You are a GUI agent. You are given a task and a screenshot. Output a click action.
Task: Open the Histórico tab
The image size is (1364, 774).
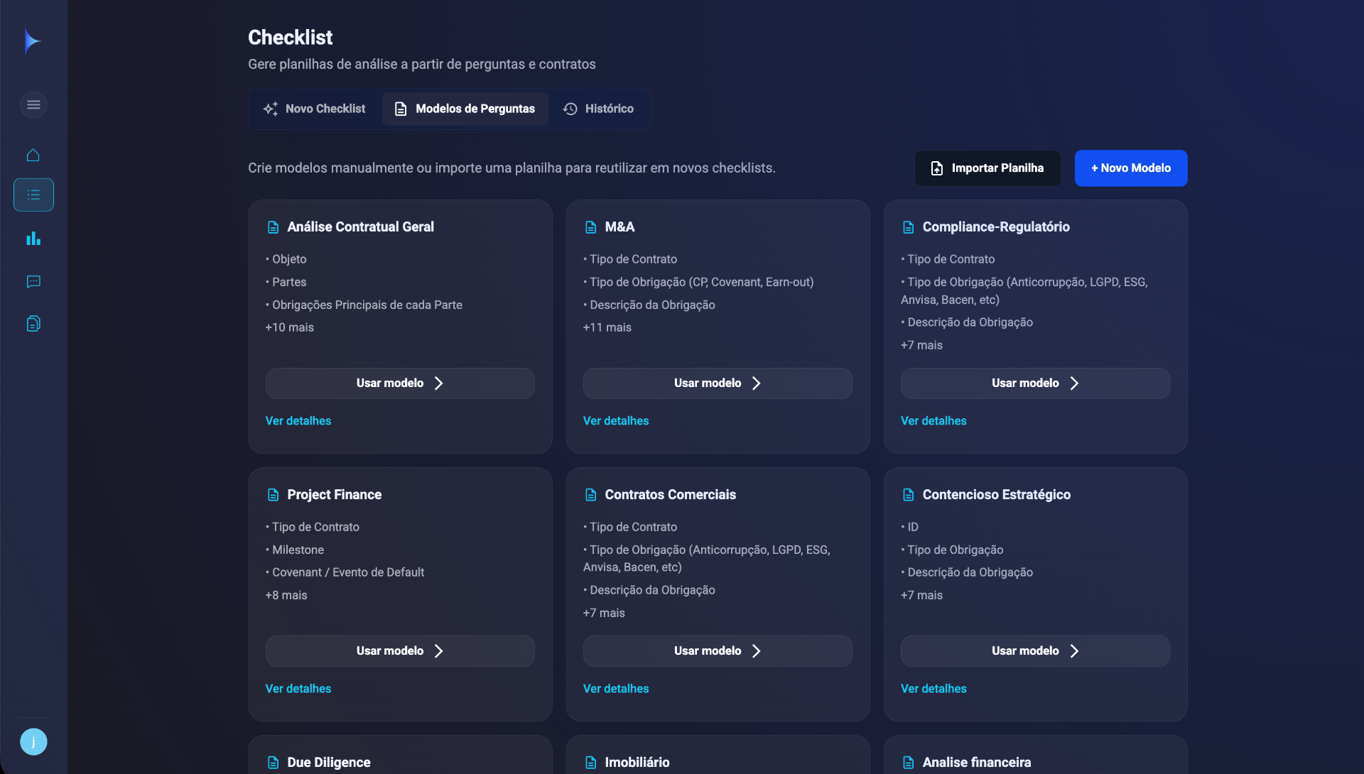598,109
